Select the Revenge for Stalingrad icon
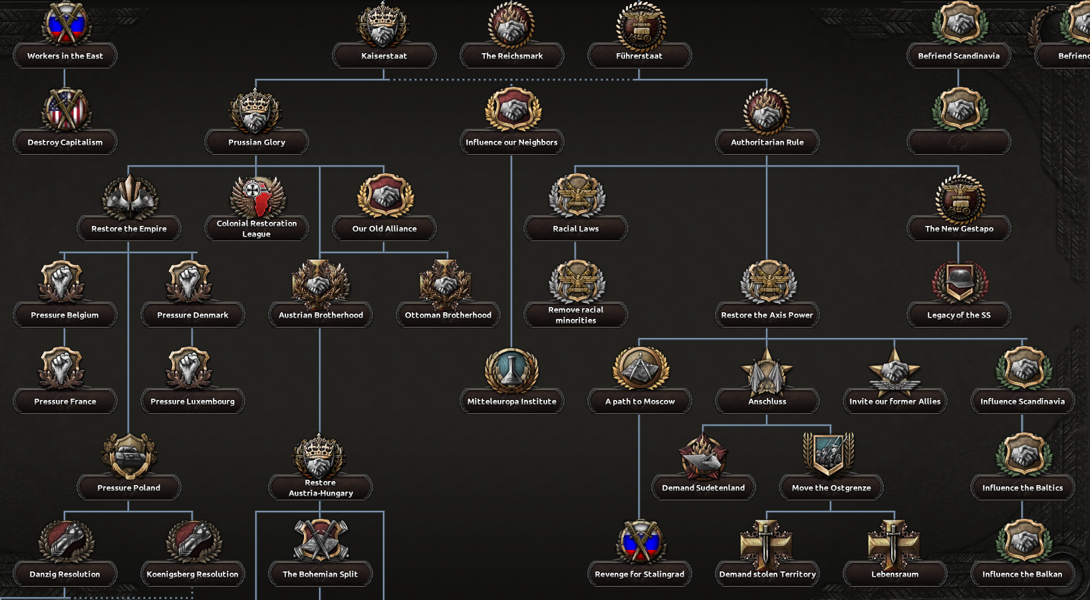Viewport: 1090px width, 600px height. pyautogui.click(x=639, y=542)
